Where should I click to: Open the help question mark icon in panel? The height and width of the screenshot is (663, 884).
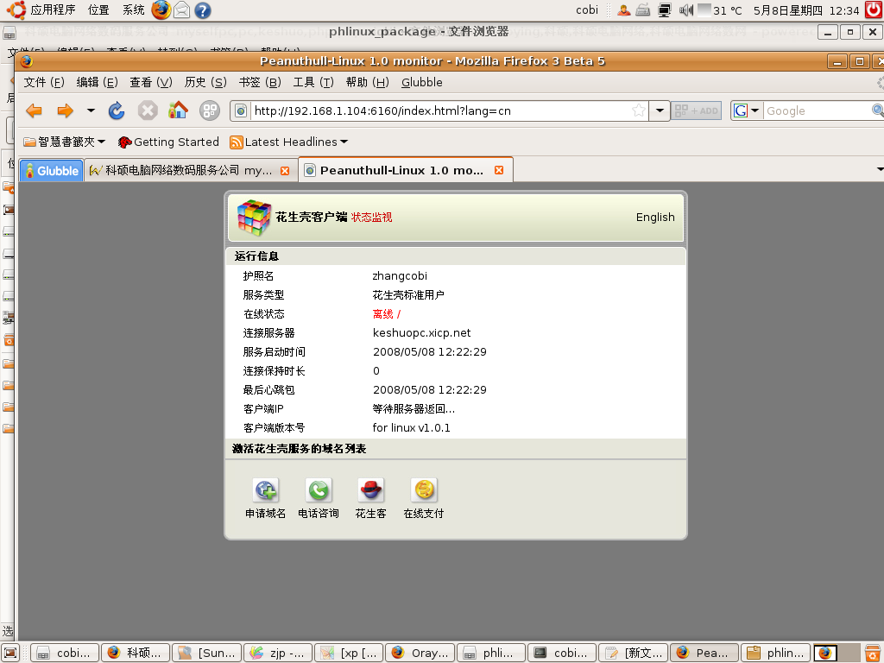pos(202,10)
